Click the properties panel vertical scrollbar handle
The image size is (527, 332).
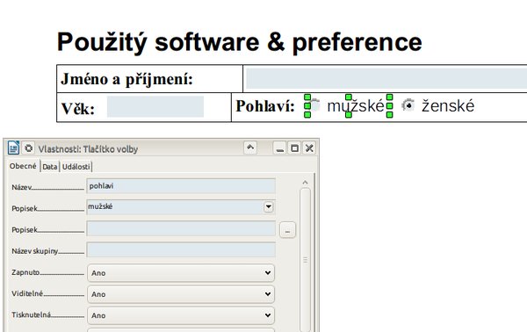click(305, 260)
